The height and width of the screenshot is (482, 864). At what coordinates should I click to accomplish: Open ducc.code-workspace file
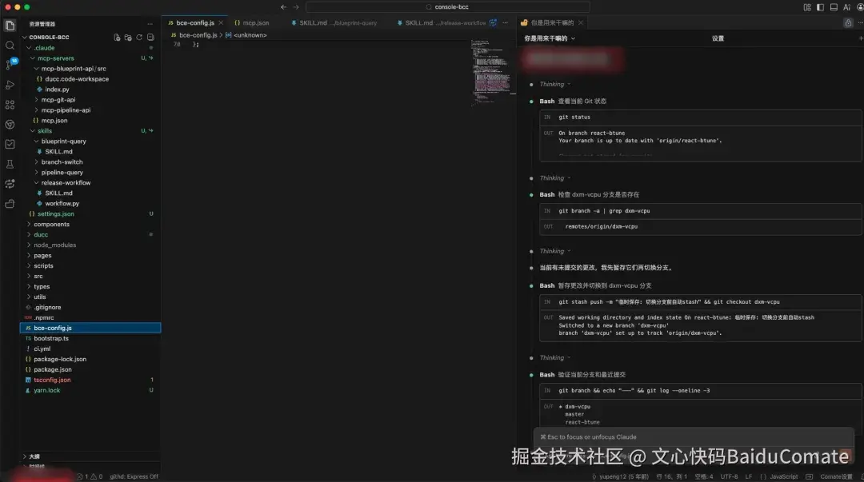(77, 79)
